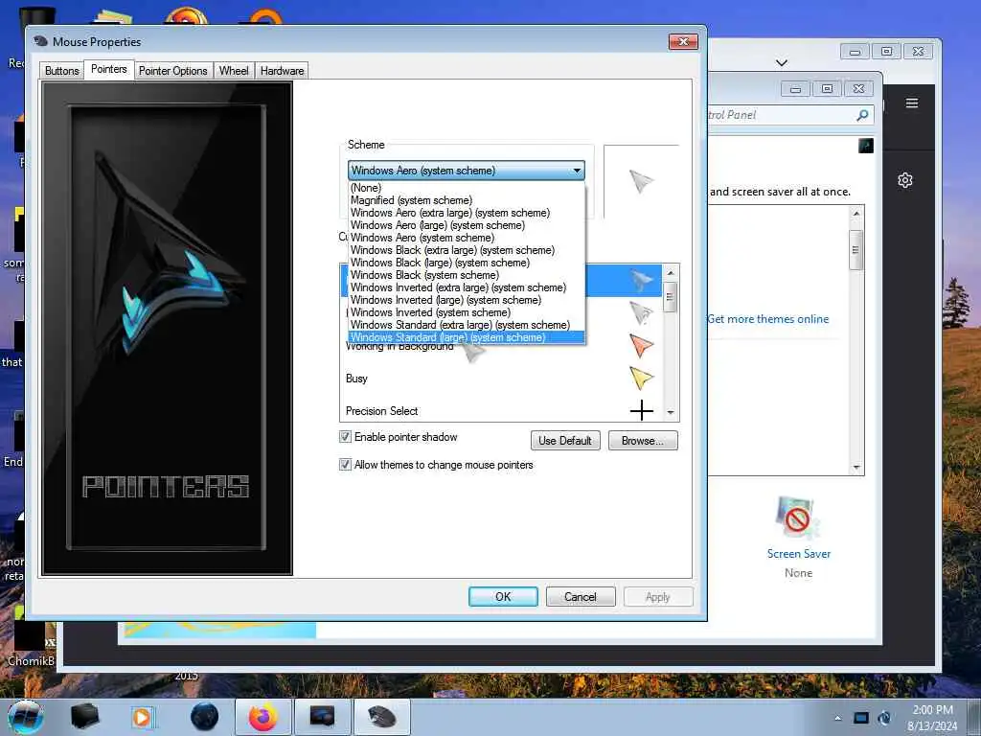
Task: Confirm with the OK button
Action: [503, 596]
